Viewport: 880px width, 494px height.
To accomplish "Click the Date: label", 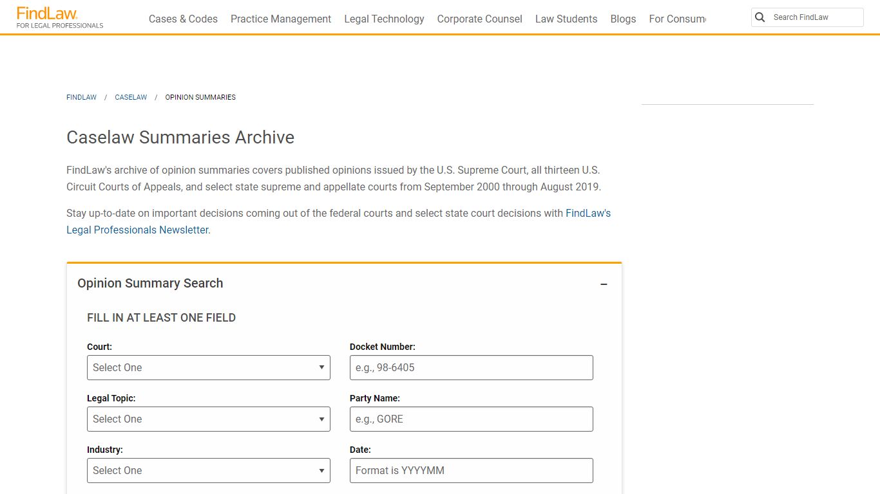I will click(x=360, y=450).
